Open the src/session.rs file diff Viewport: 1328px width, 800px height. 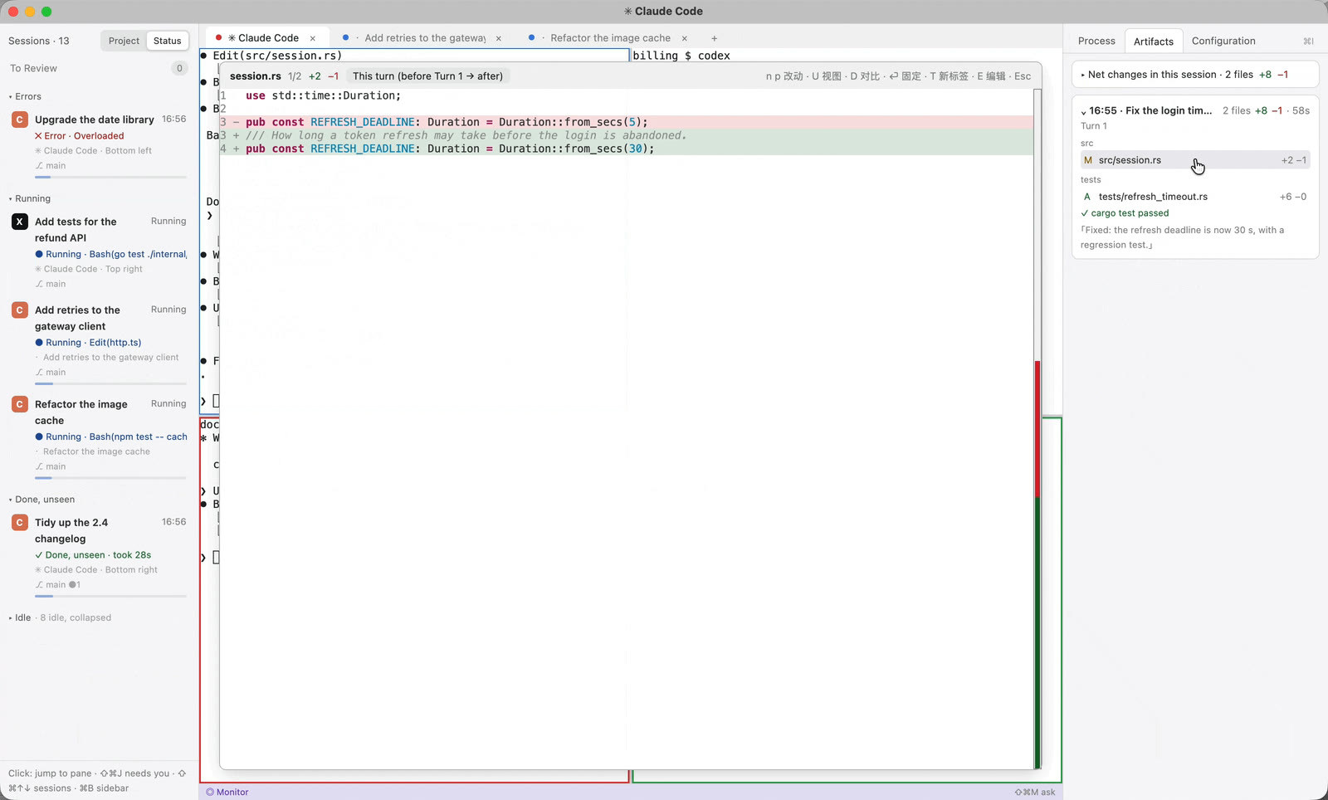1195,160
